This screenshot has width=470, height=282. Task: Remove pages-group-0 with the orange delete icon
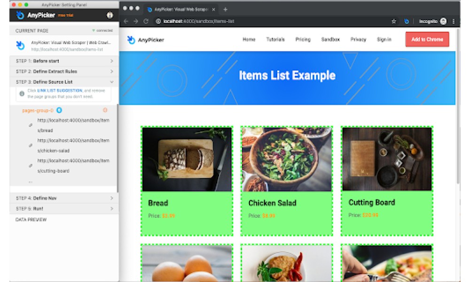[105, 110]
